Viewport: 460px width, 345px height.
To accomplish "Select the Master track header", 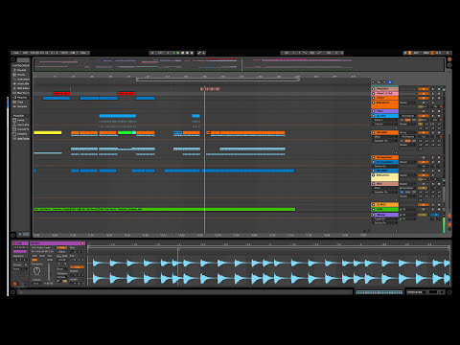I will 384,215.
